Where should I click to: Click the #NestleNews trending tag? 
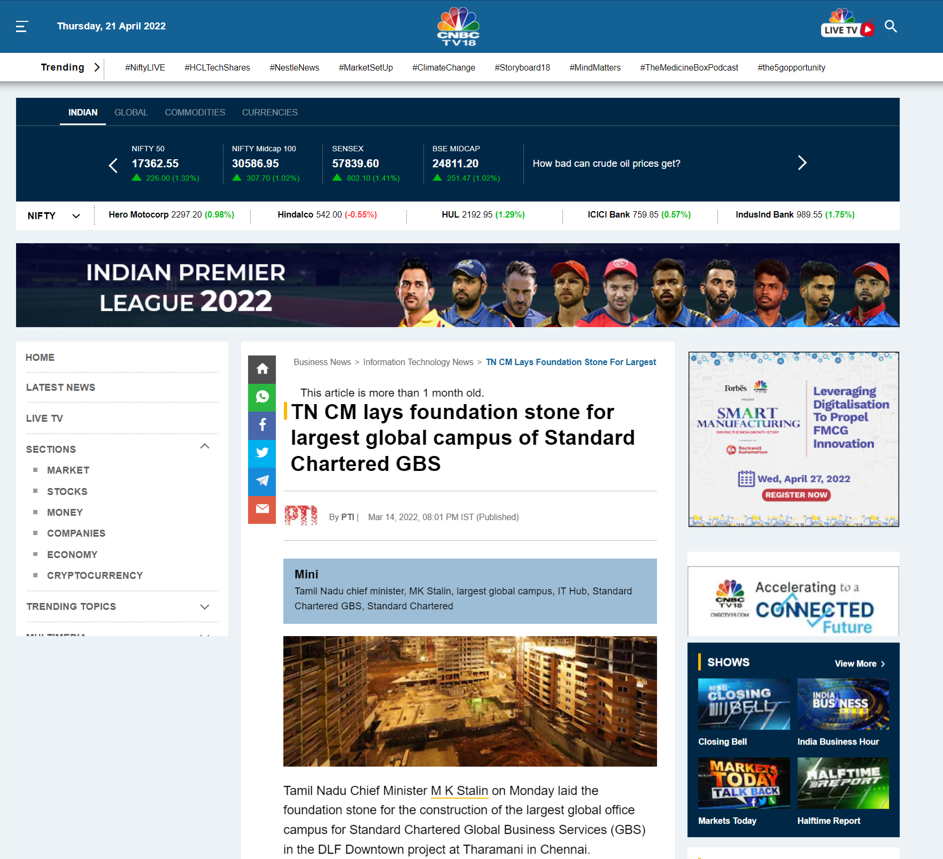click(x=294, y=68)
